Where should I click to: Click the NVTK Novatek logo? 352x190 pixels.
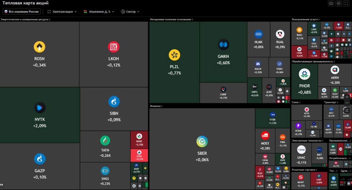pos(40,107)
